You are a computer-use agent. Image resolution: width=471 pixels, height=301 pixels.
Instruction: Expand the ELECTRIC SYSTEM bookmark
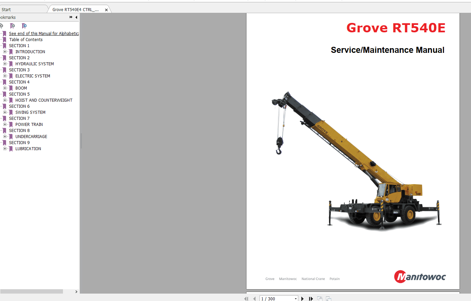click(x=5, y=76)
